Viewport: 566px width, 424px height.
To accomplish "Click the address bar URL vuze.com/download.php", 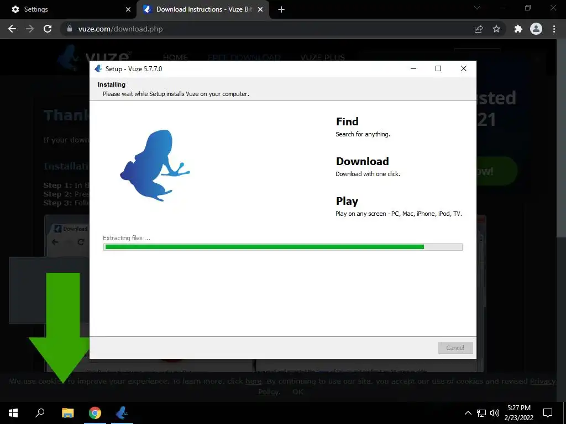I will click(x=120, y=29).
